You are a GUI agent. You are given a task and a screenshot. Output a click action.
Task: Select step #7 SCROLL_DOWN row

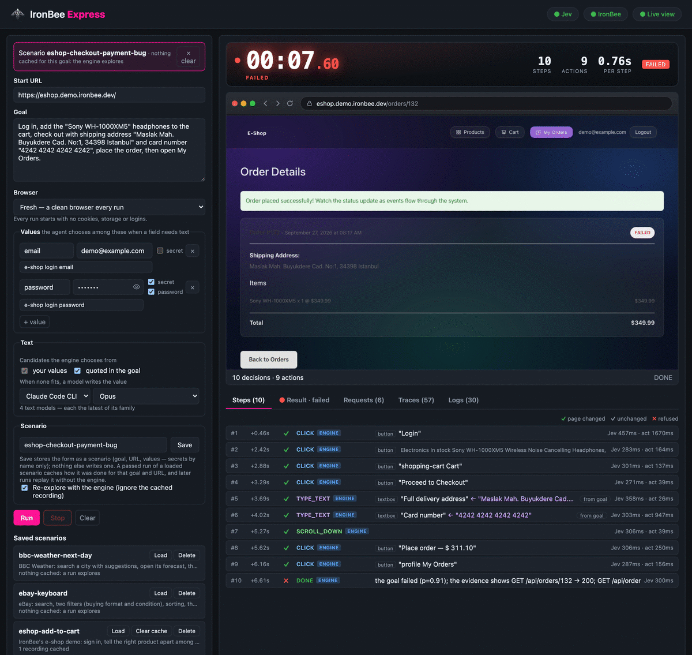(x=452, y=532)
